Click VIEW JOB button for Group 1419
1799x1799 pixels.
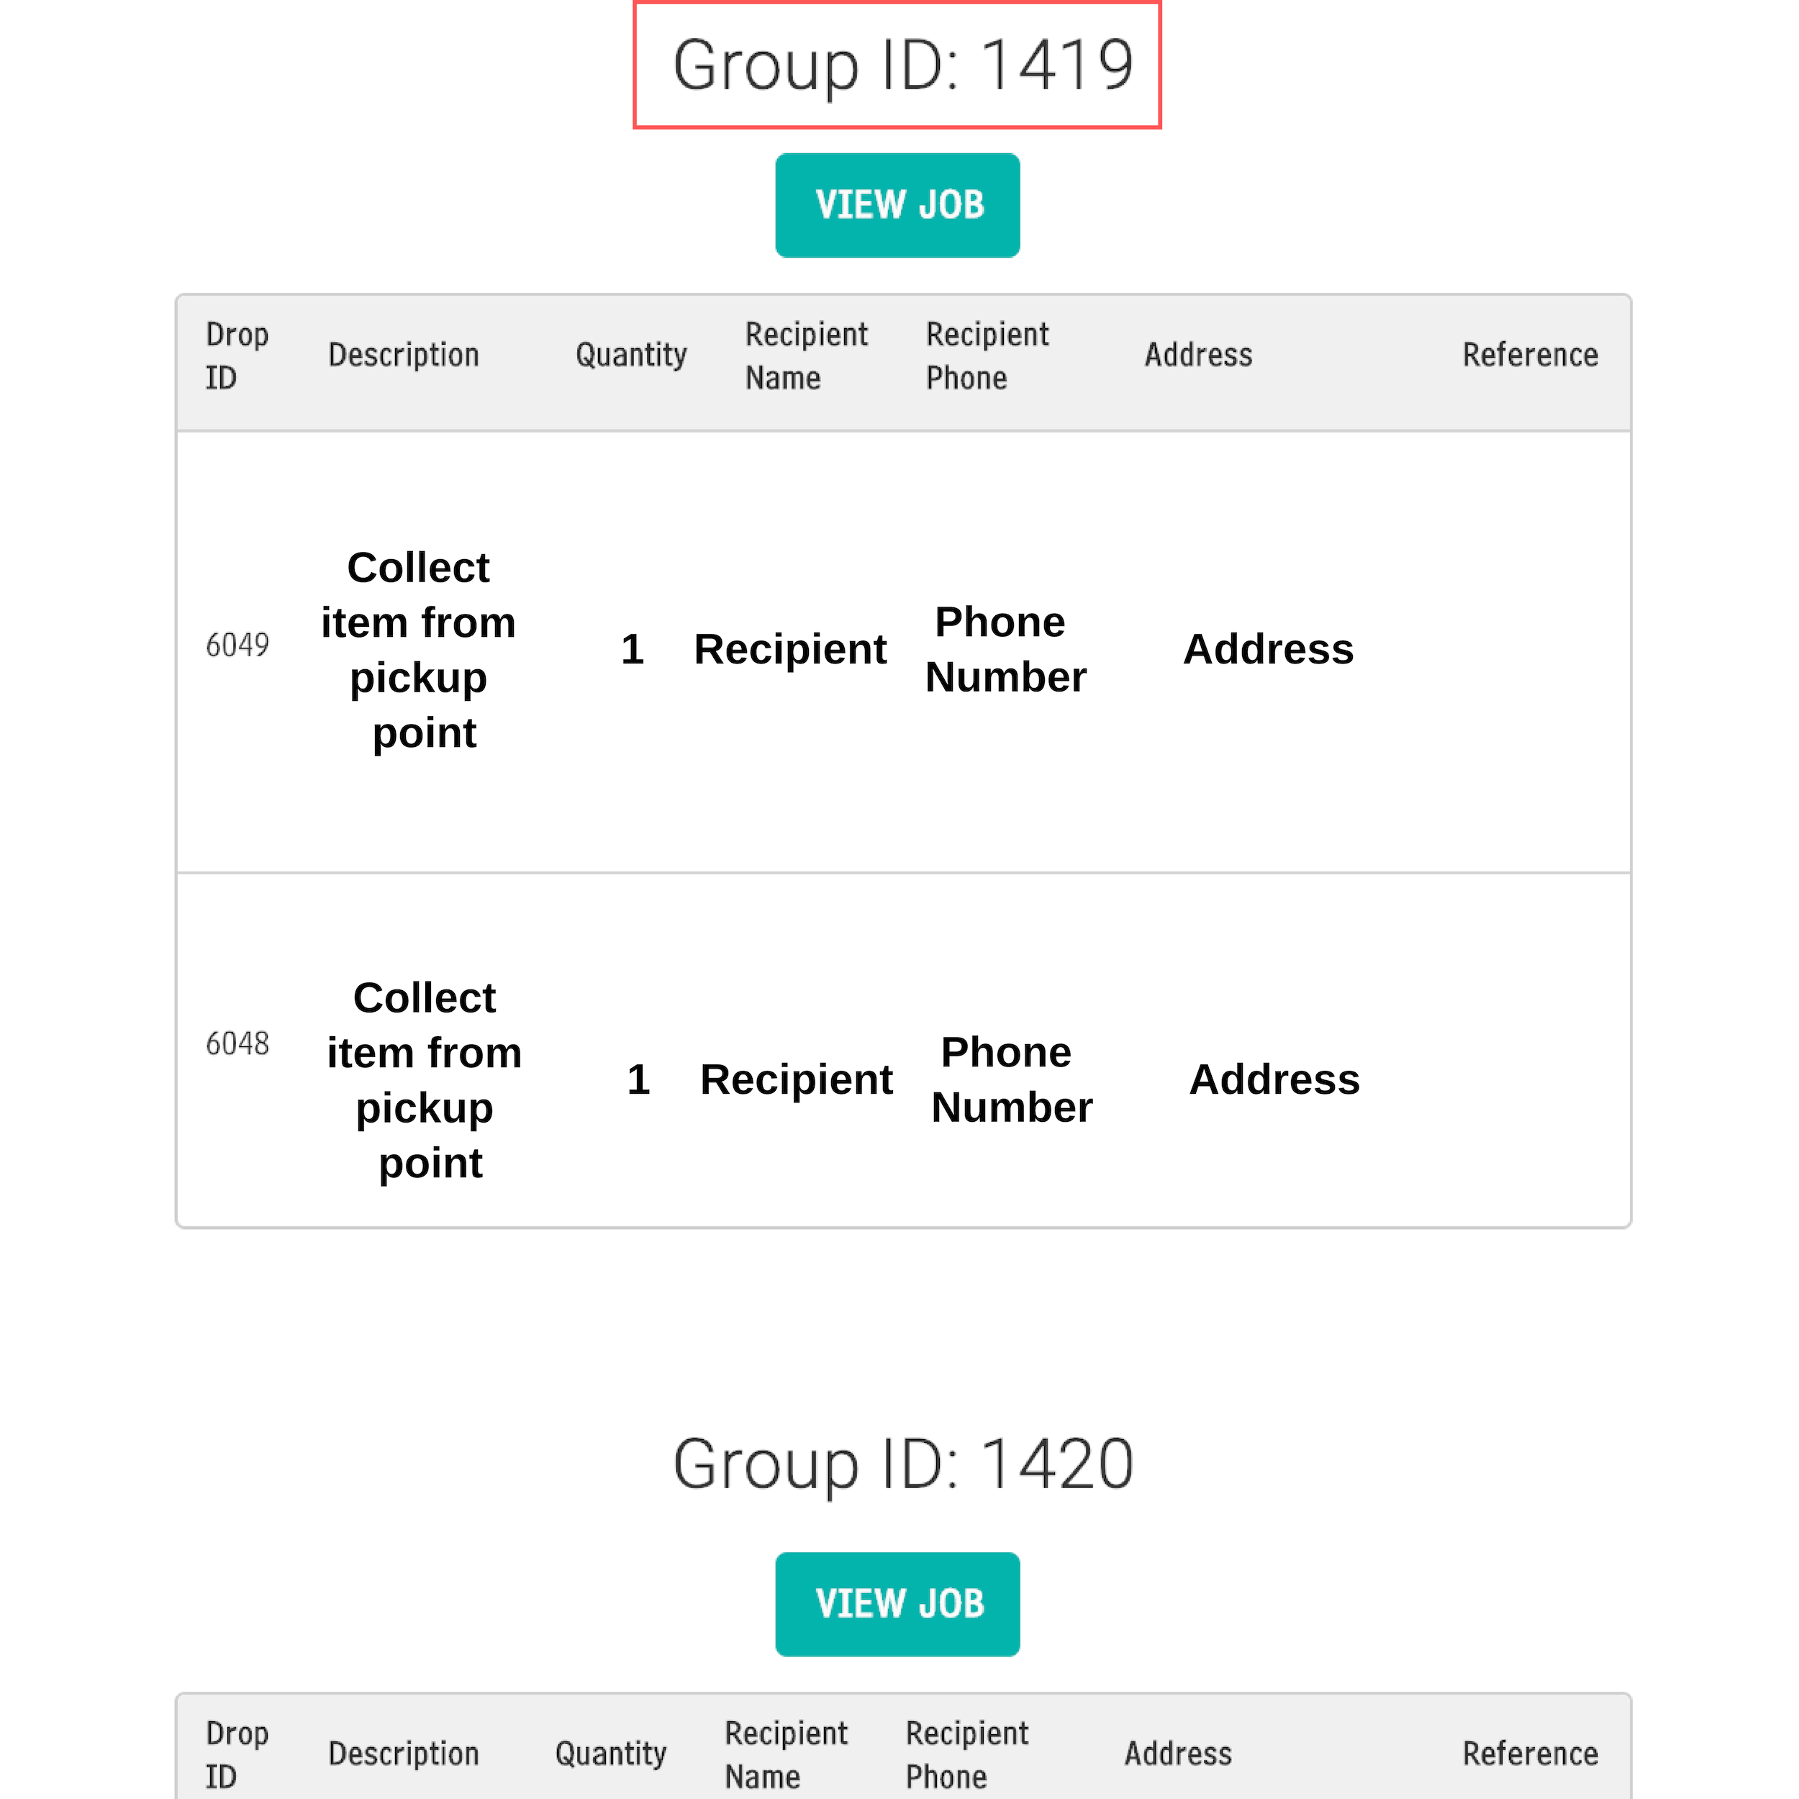897,206
